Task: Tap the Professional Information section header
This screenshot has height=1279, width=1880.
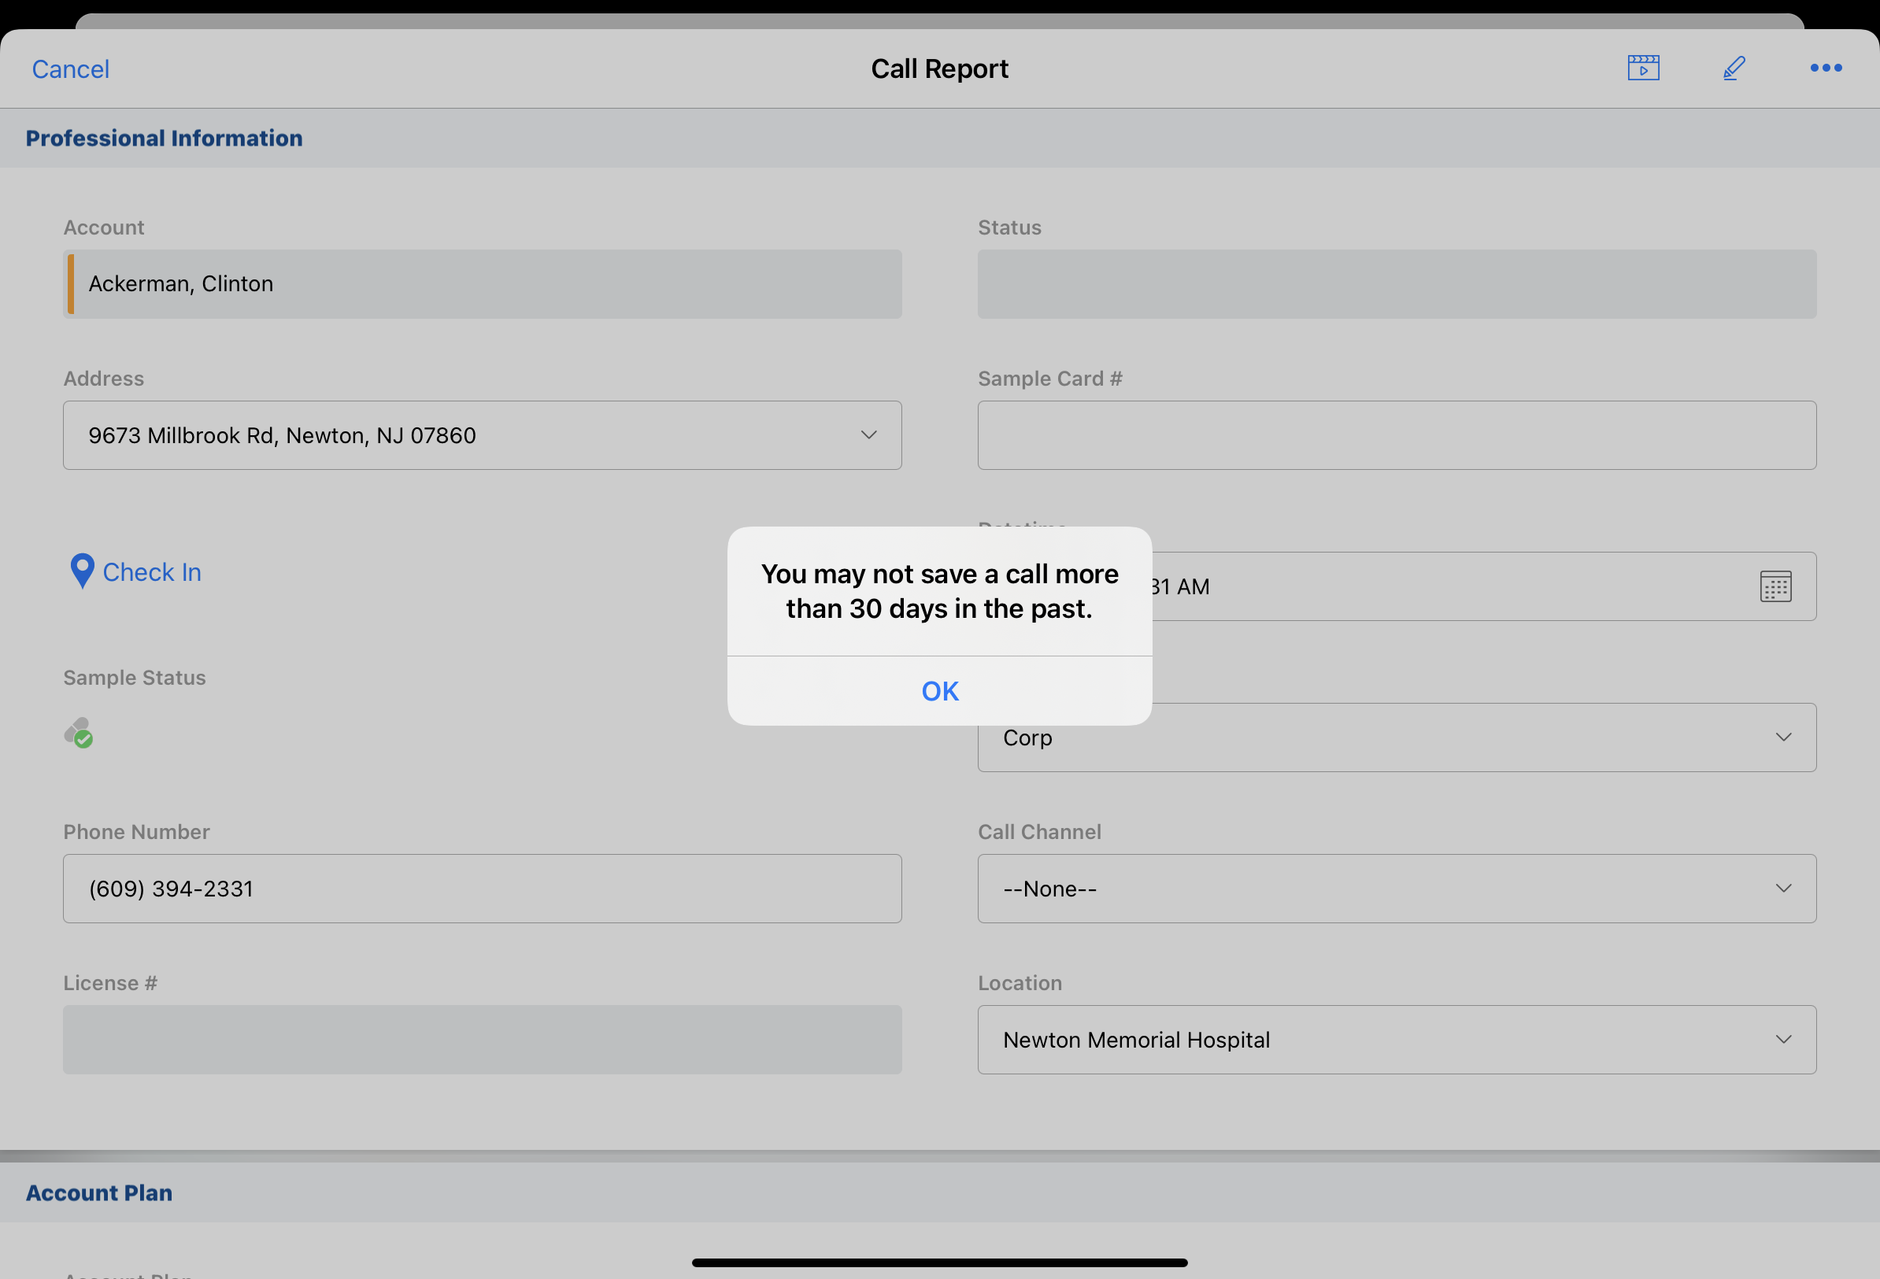Action: point(165,139)
